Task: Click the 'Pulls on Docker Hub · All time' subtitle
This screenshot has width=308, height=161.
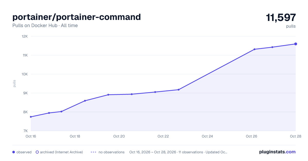Action: (45, 26)
